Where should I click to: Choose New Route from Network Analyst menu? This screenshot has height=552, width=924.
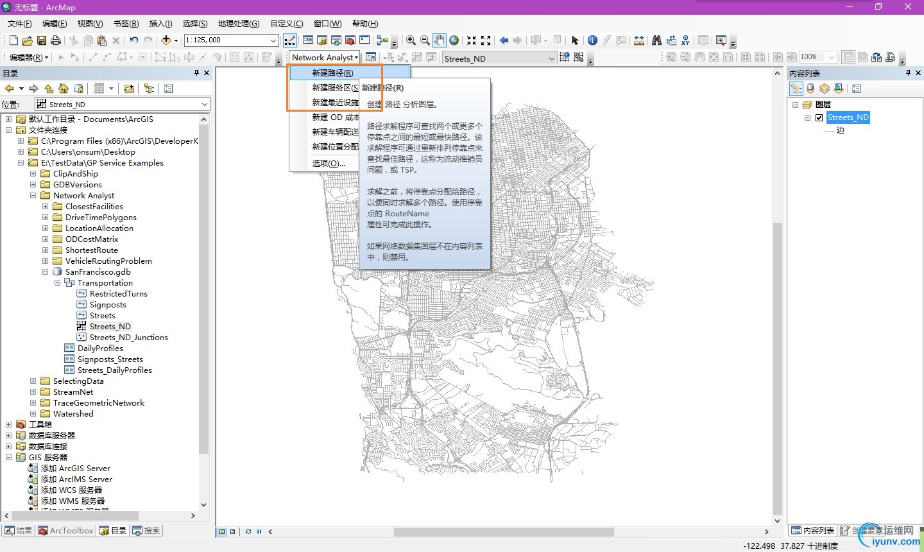349,73
